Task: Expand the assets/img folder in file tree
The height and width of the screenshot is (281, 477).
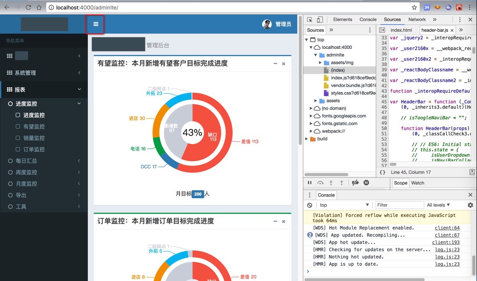Action: (321, 63)
